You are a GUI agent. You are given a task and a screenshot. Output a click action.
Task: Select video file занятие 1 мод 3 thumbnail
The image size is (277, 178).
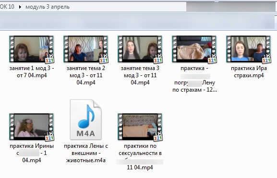click(x=32, y=49)
